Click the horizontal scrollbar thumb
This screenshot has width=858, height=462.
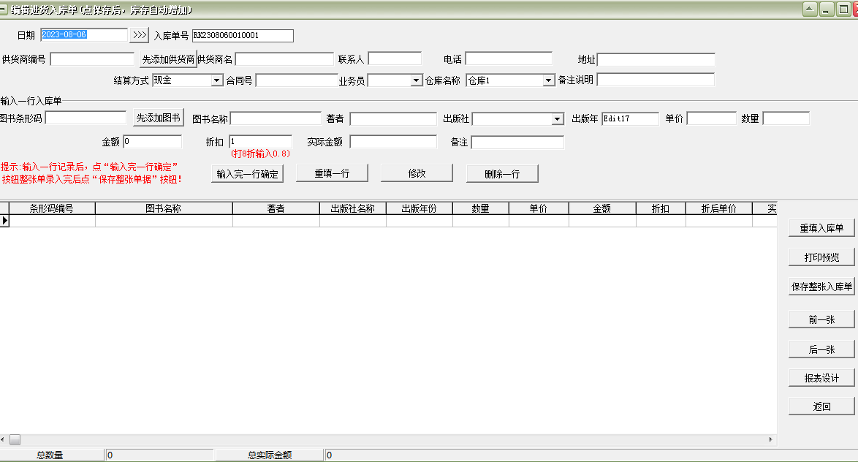(15, 439)
